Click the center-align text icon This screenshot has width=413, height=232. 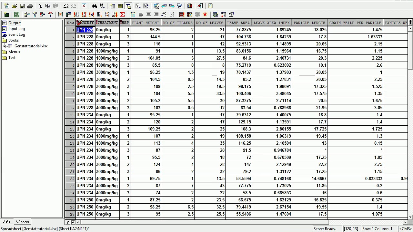point(149,15)
